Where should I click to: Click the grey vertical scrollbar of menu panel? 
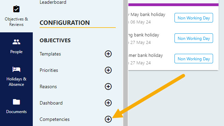[x=126, y=63]
